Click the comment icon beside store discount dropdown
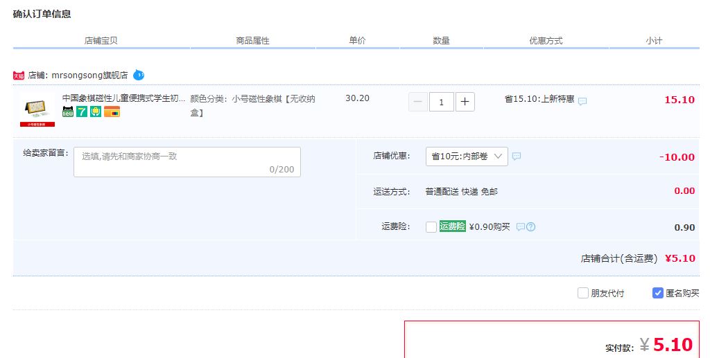The height and width of the screenshot is (358, 710). coord(516,156)
